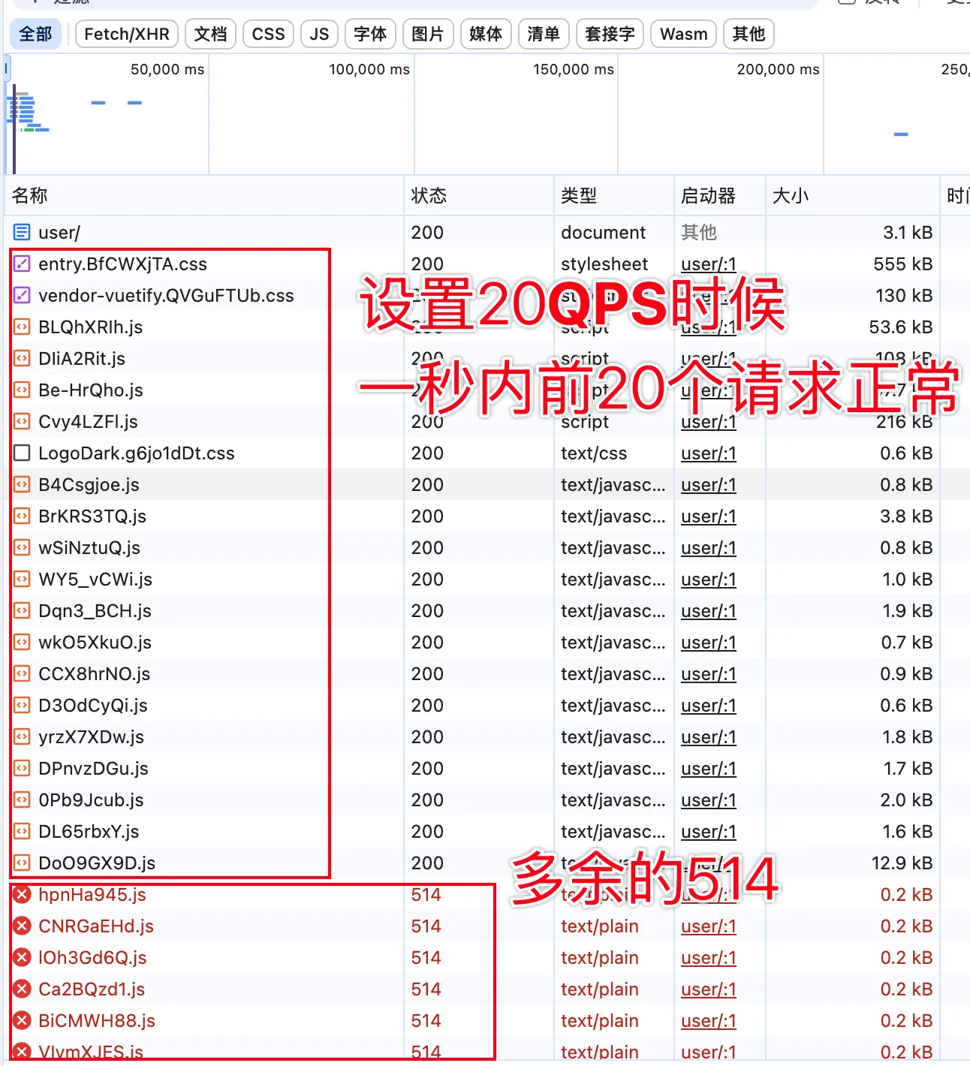Image resolution: width=970 pixels, height=1066 pixels.
Task: Select the user/ request name
Action: coord(59,233)
